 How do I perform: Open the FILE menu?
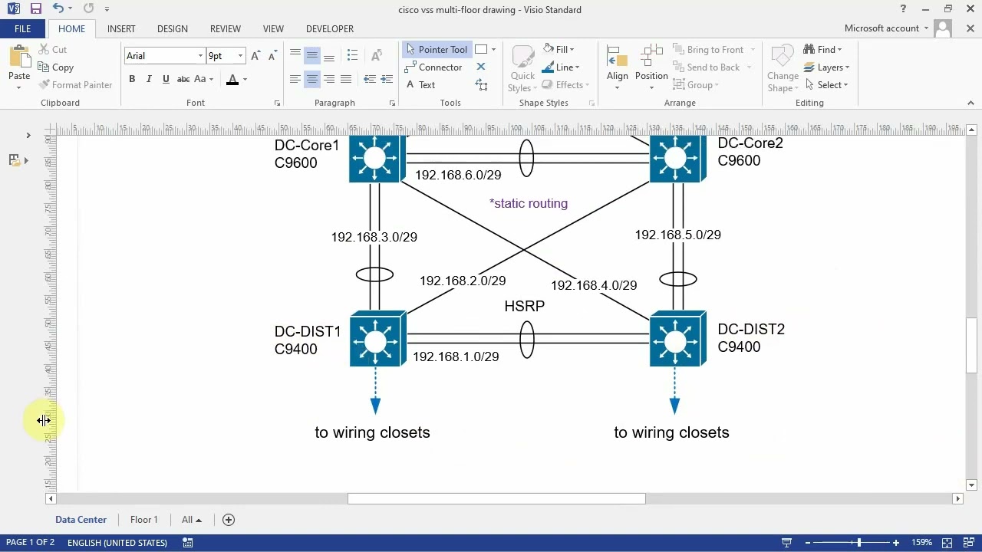coord(22,28)
